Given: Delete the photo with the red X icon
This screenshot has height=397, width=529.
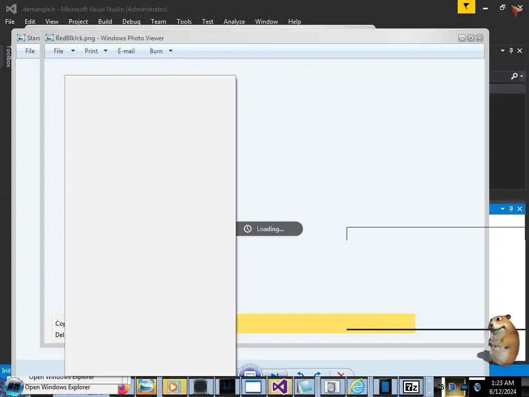Looking at the screenshot, I should point(341,374).
